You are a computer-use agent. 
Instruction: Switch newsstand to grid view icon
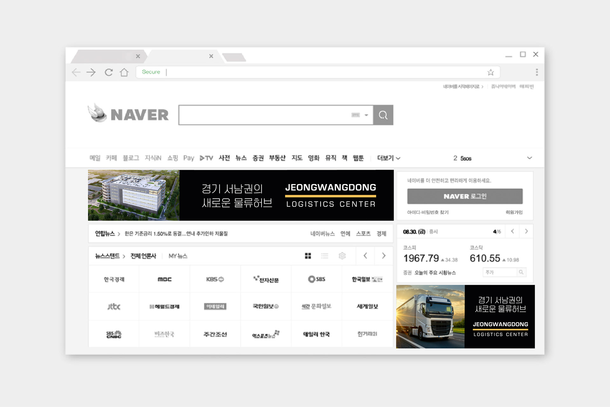(308, 256)
